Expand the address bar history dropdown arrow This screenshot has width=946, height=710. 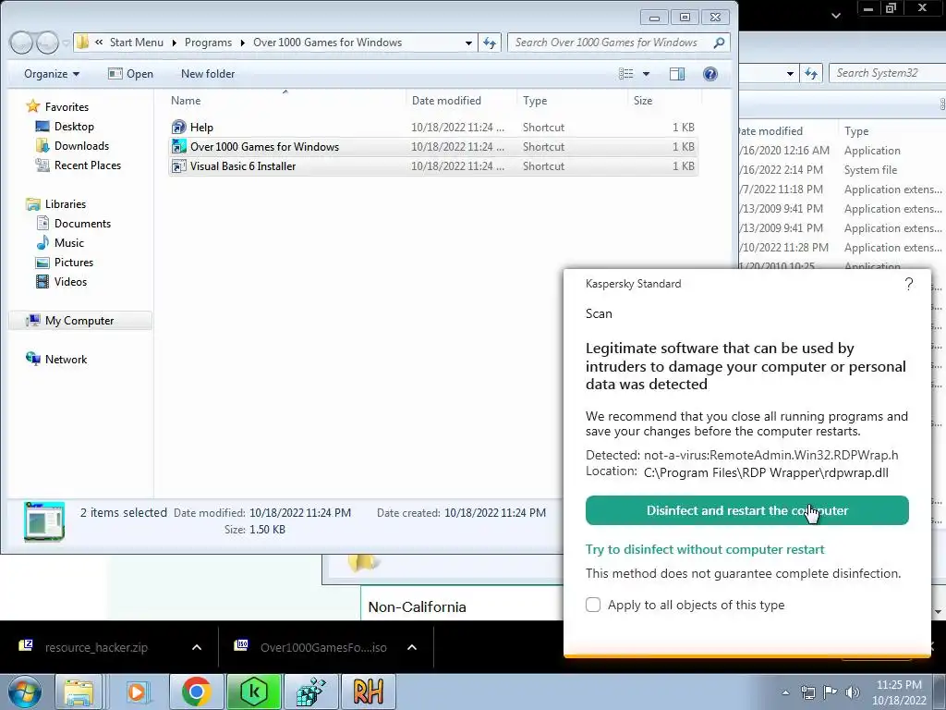pos(468,43)
